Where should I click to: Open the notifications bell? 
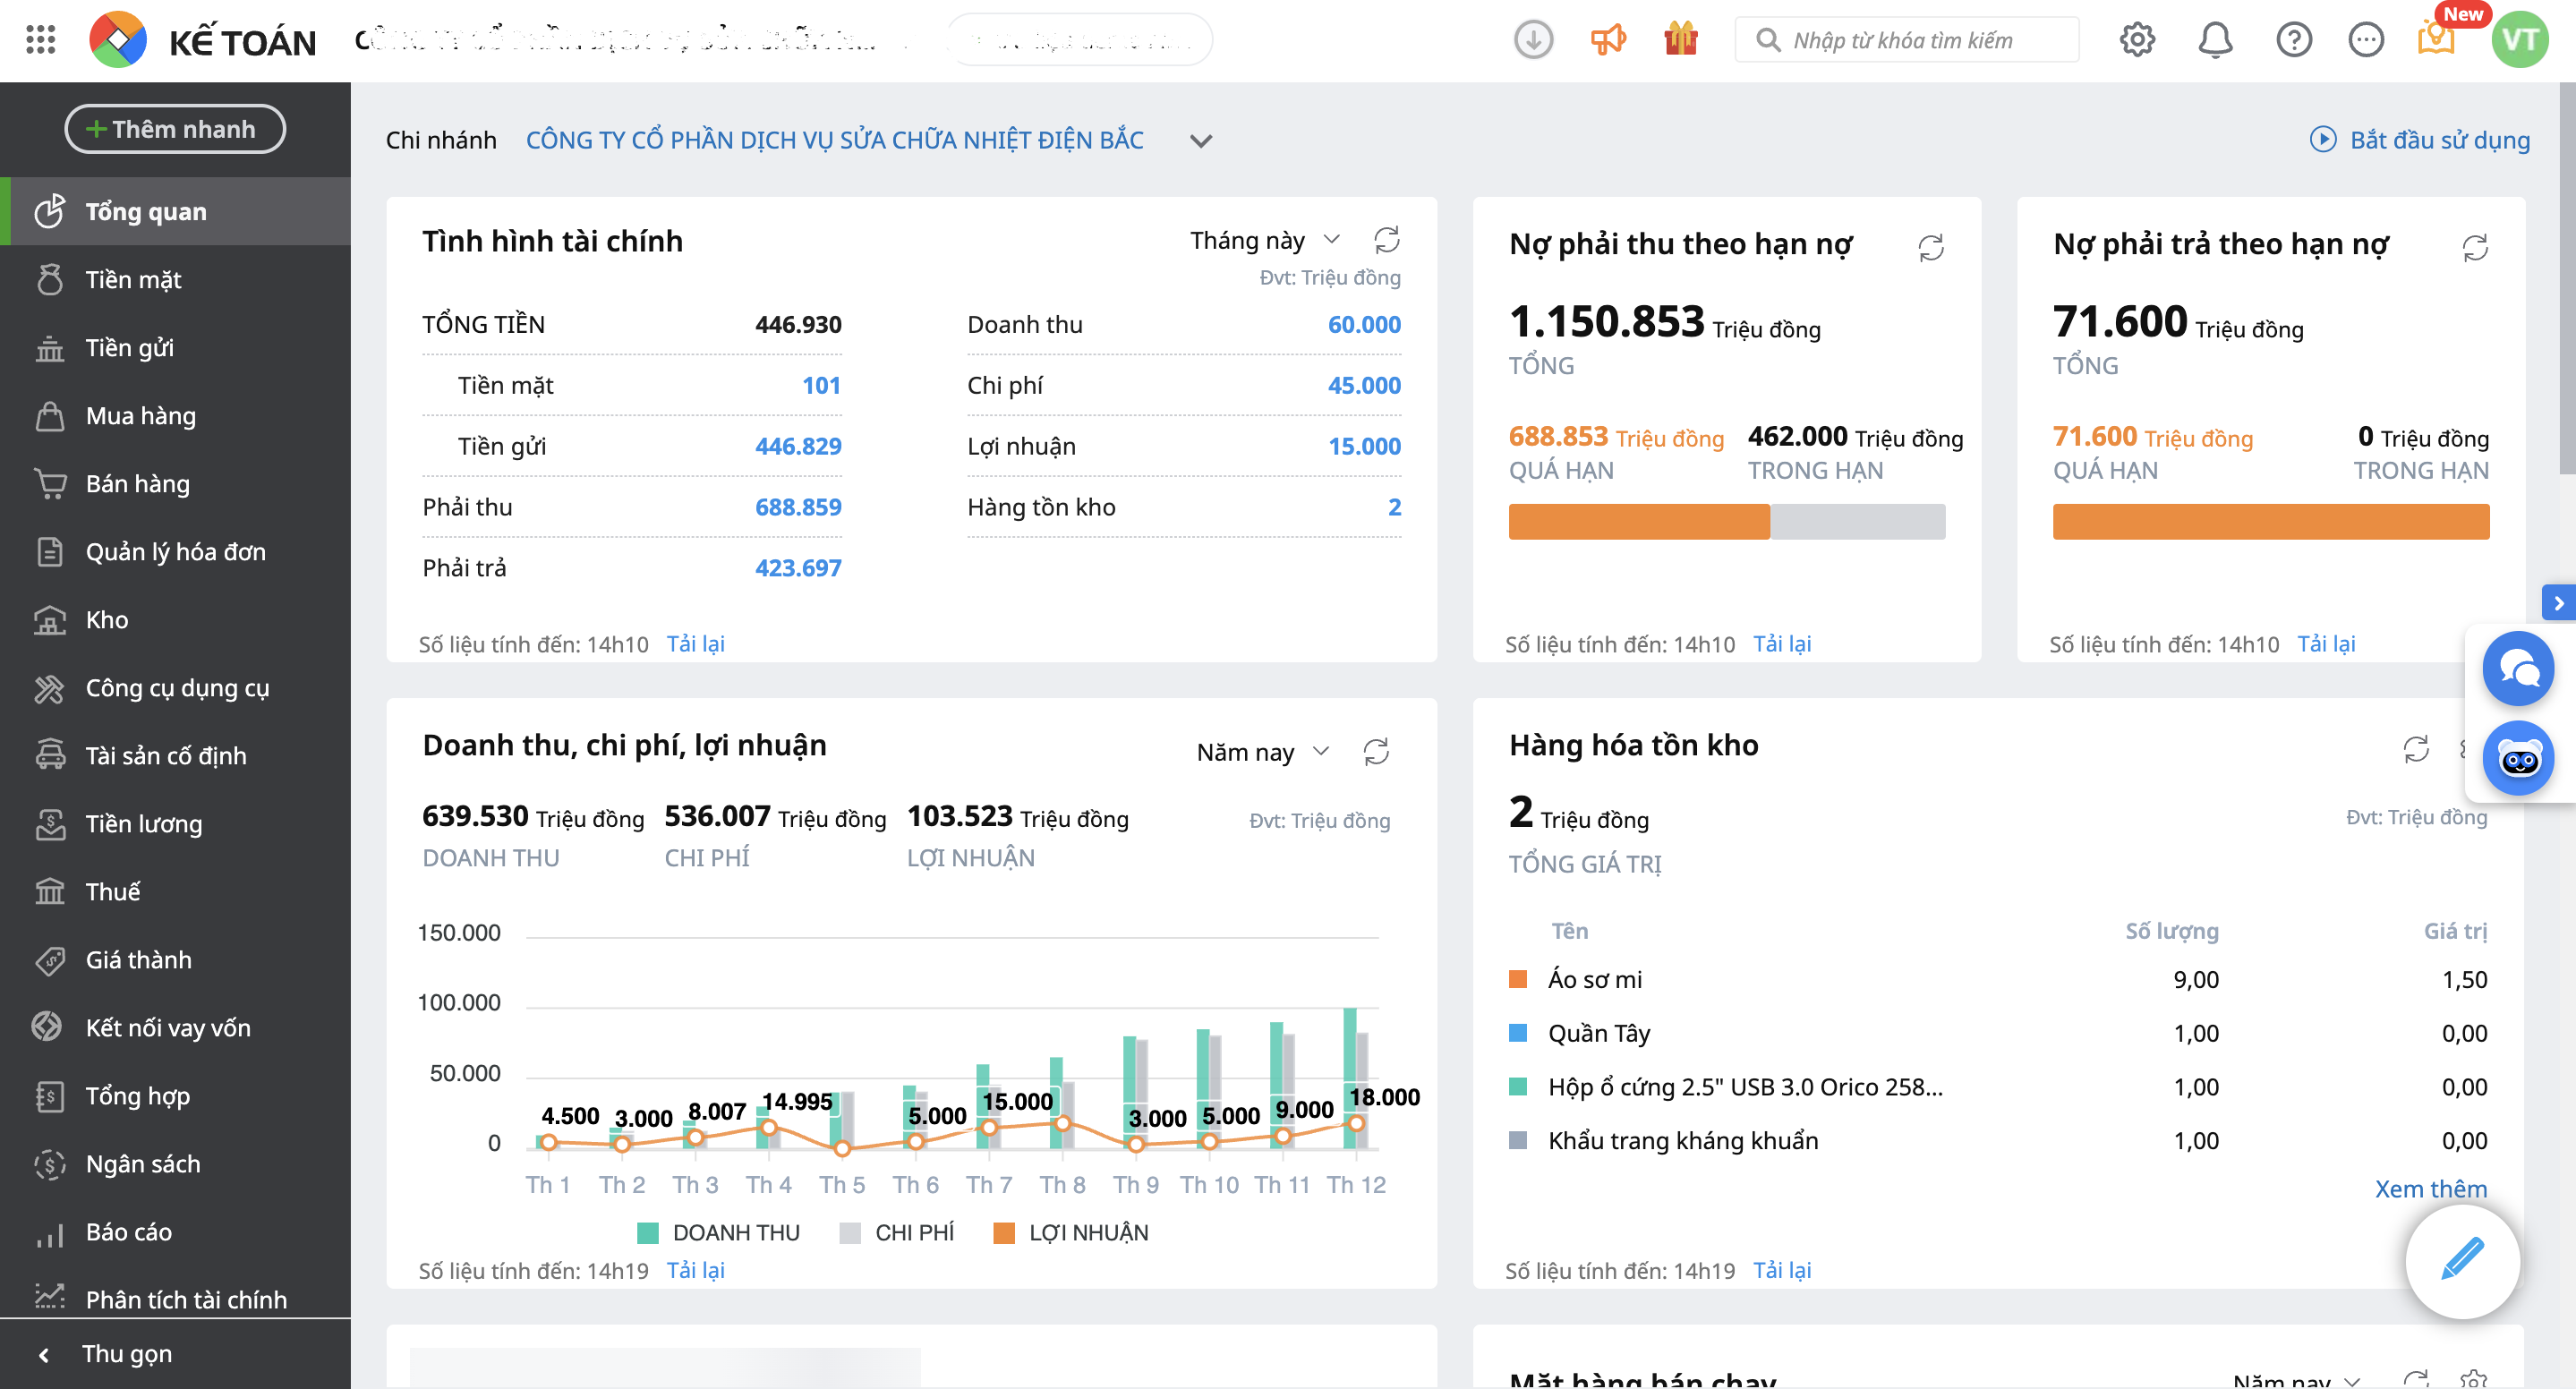coord(2215,40)
